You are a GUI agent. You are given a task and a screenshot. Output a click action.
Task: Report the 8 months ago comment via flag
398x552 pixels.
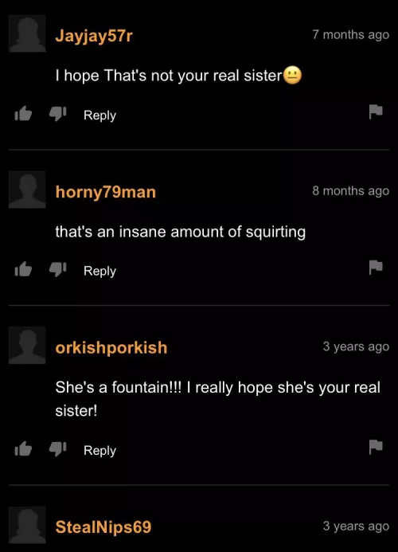[376, 267]
